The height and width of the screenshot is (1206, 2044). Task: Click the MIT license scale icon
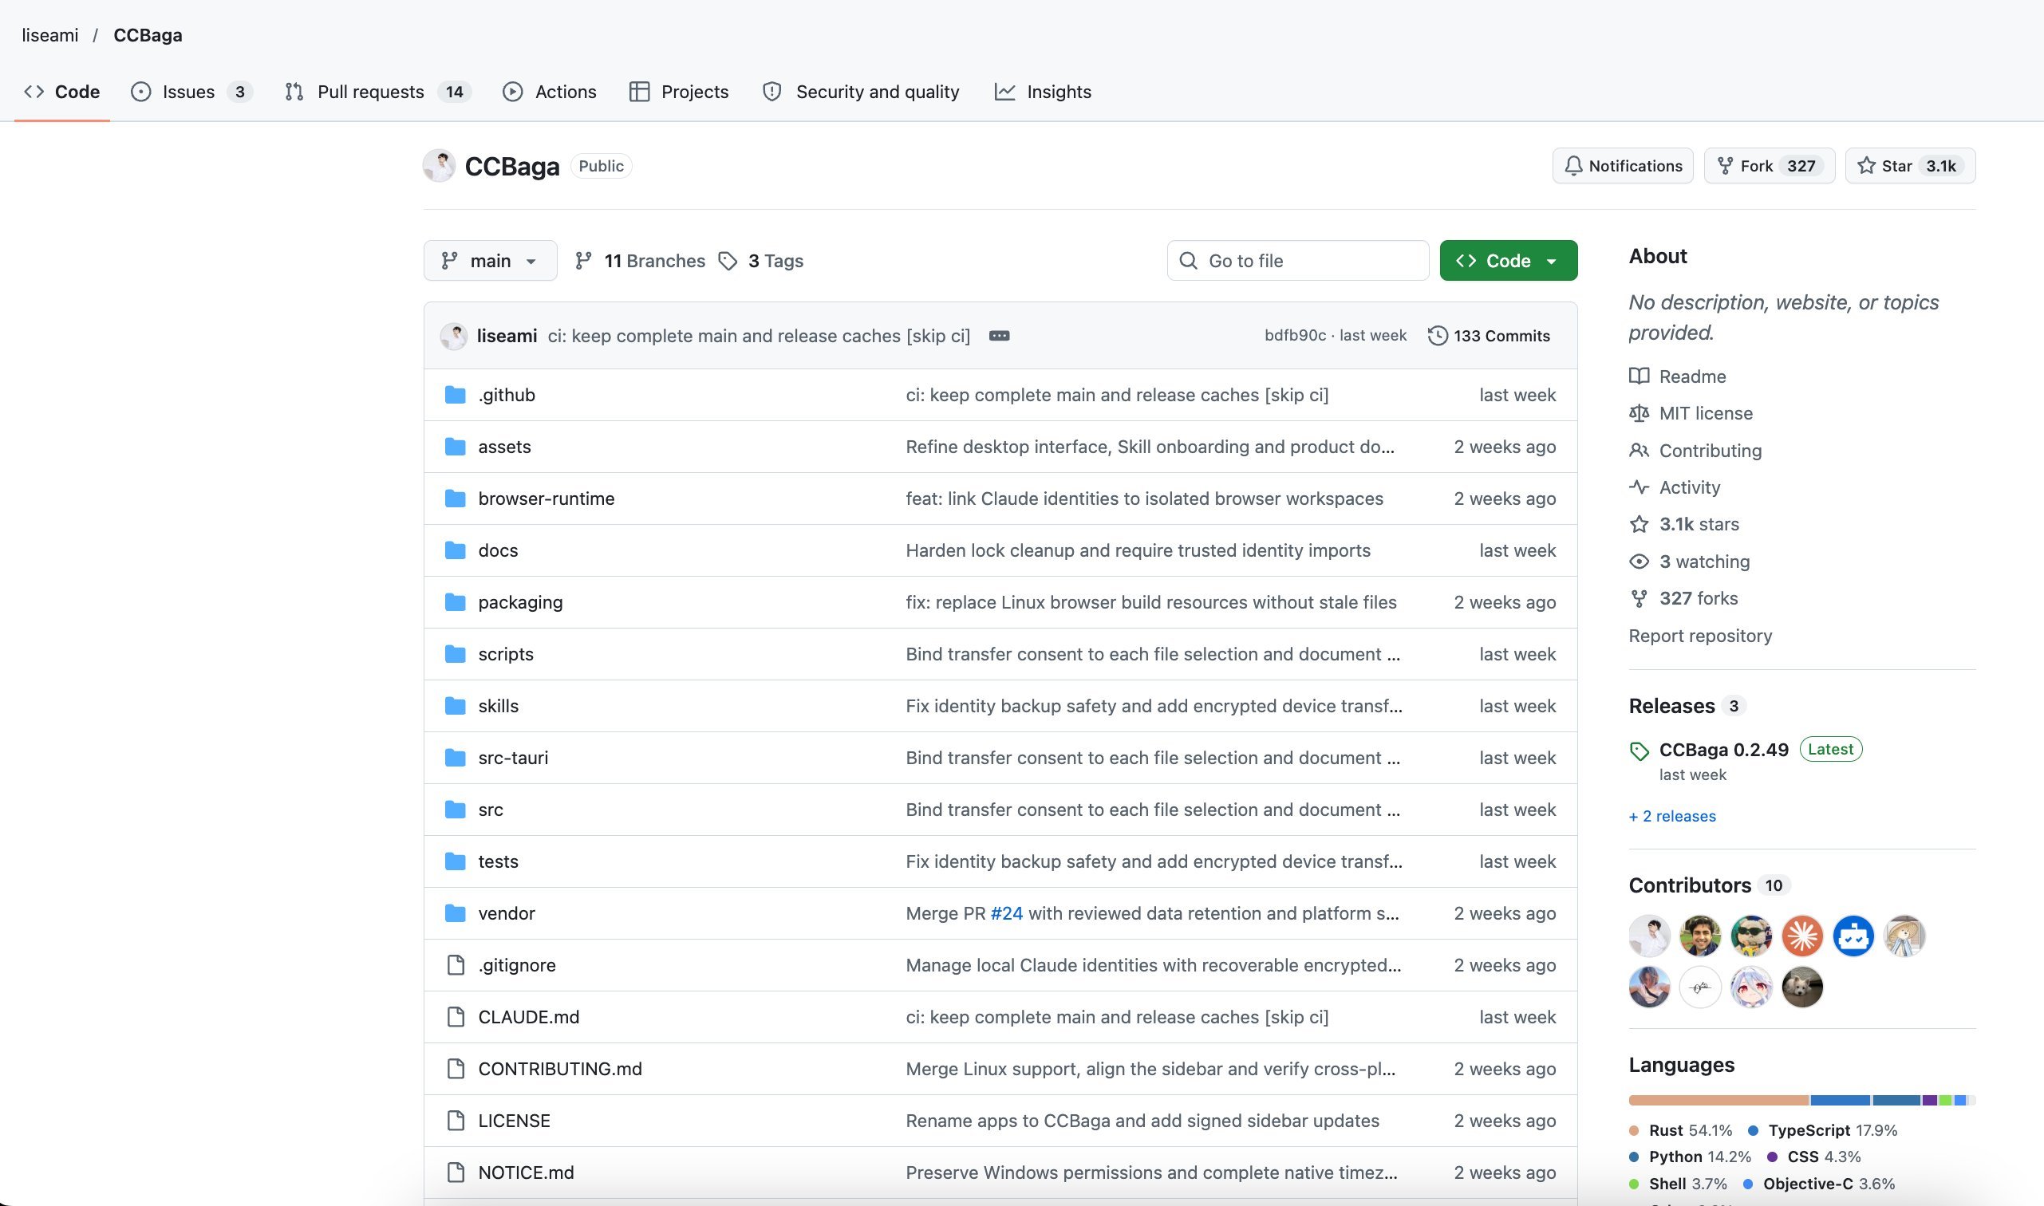[x=1640, y=414]
